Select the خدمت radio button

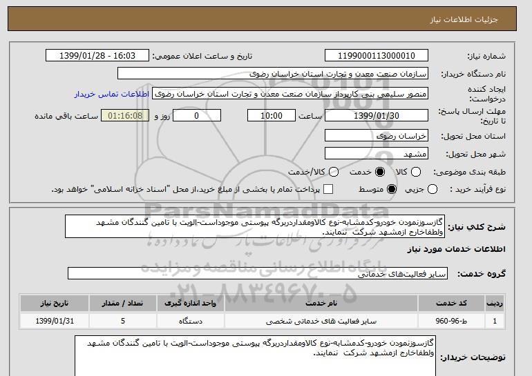[380, 172]
